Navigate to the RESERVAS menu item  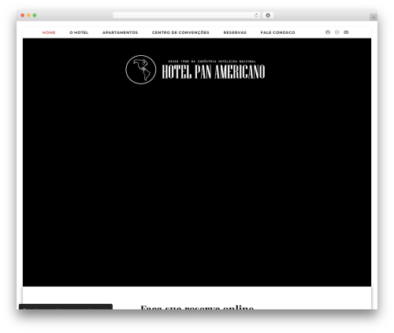click(235, 32)
